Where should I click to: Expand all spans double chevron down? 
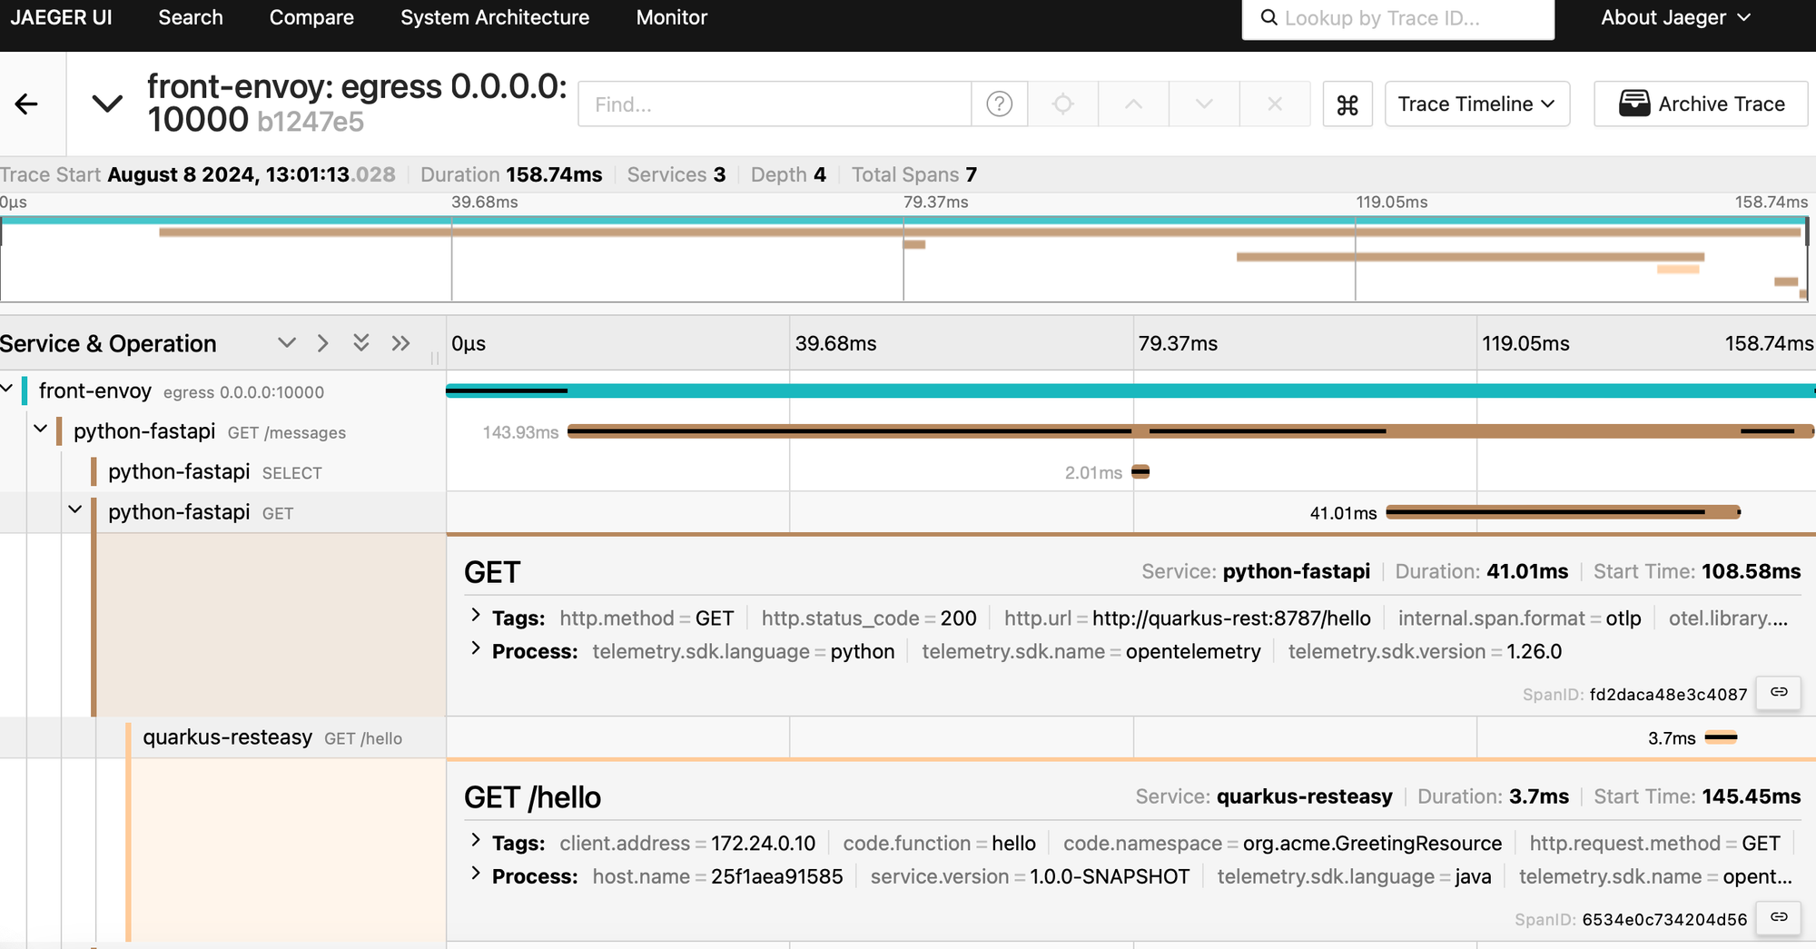(361, 343)
